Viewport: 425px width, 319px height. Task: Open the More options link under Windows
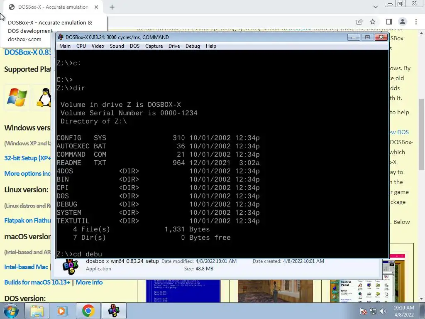(27, 174)
